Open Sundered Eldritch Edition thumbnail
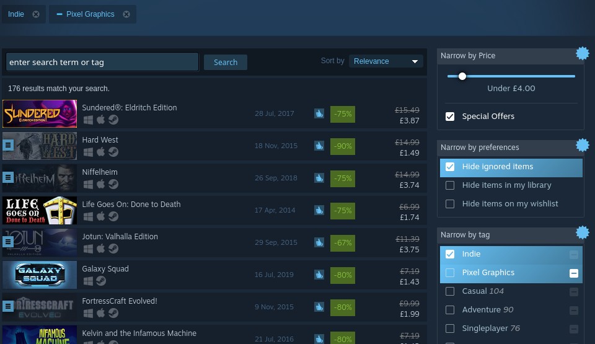Screen dimensions: 595x344 pyautogui.click(x=40, y=113)
